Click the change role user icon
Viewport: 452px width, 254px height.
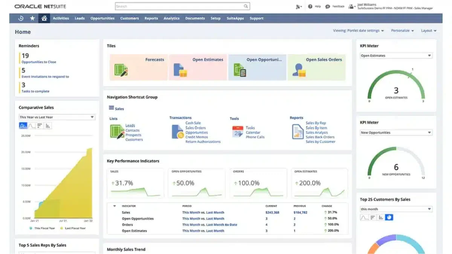pos(351,6)
